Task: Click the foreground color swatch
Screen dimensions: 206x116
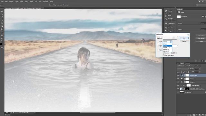Action: coord(0,42)
